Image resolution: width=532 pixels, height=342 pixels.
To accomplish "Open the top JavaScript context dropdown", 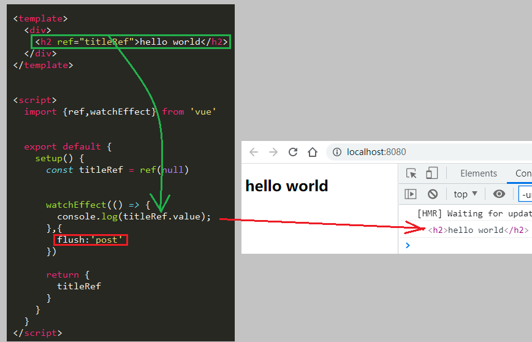I will (x=466, y=194).
